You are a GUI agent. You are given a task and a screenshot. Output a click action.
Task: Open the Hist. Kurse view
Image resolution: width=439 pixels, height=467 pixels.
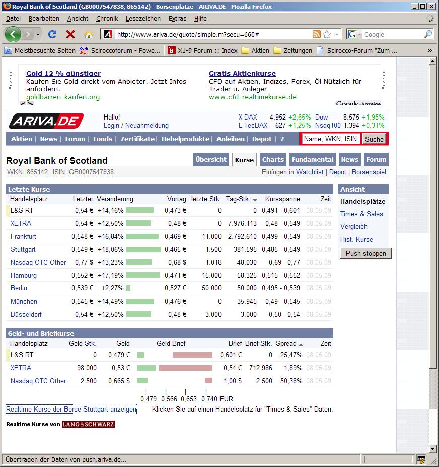point(356,239)
